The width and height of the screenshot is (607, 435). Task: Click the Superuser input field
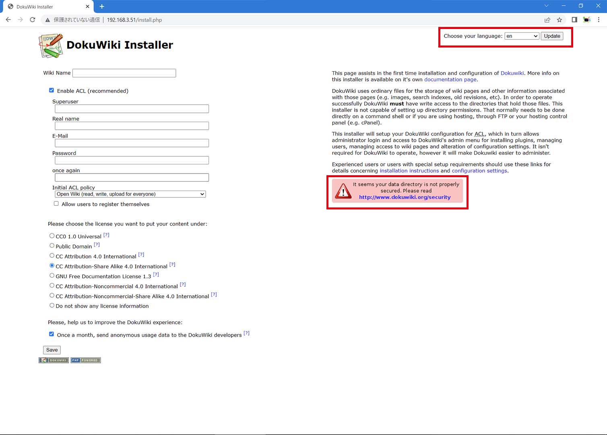[x=132, y=109]
